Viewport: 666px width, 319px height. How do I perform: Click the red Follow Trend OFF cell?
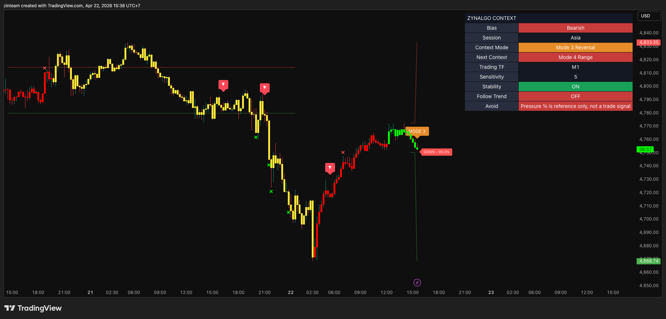click(x=576, y=96)
